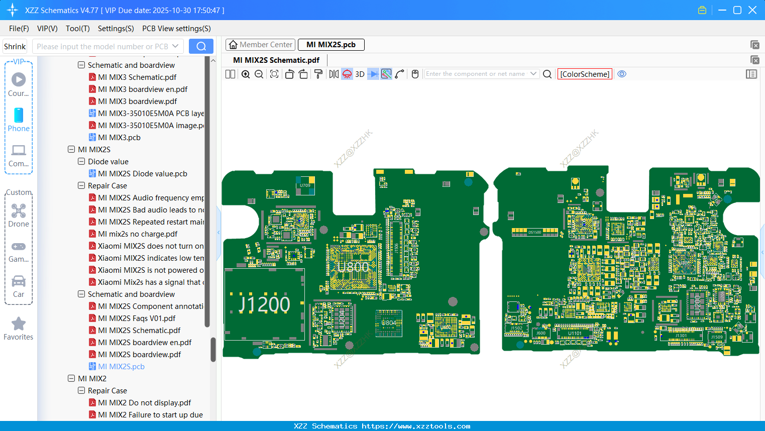
Task: Click the ColorScheme button
Action: pyautogui.click(x=585, y=74)
